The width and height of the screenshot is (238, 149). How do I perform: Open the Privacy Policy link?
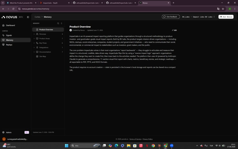tap(148, 139)
